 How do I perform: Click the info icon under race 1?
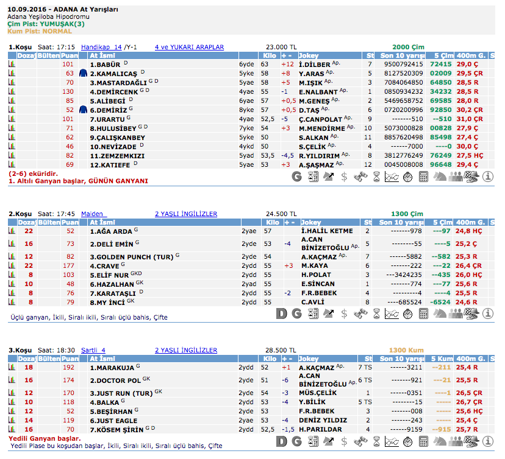coord(488,177)
